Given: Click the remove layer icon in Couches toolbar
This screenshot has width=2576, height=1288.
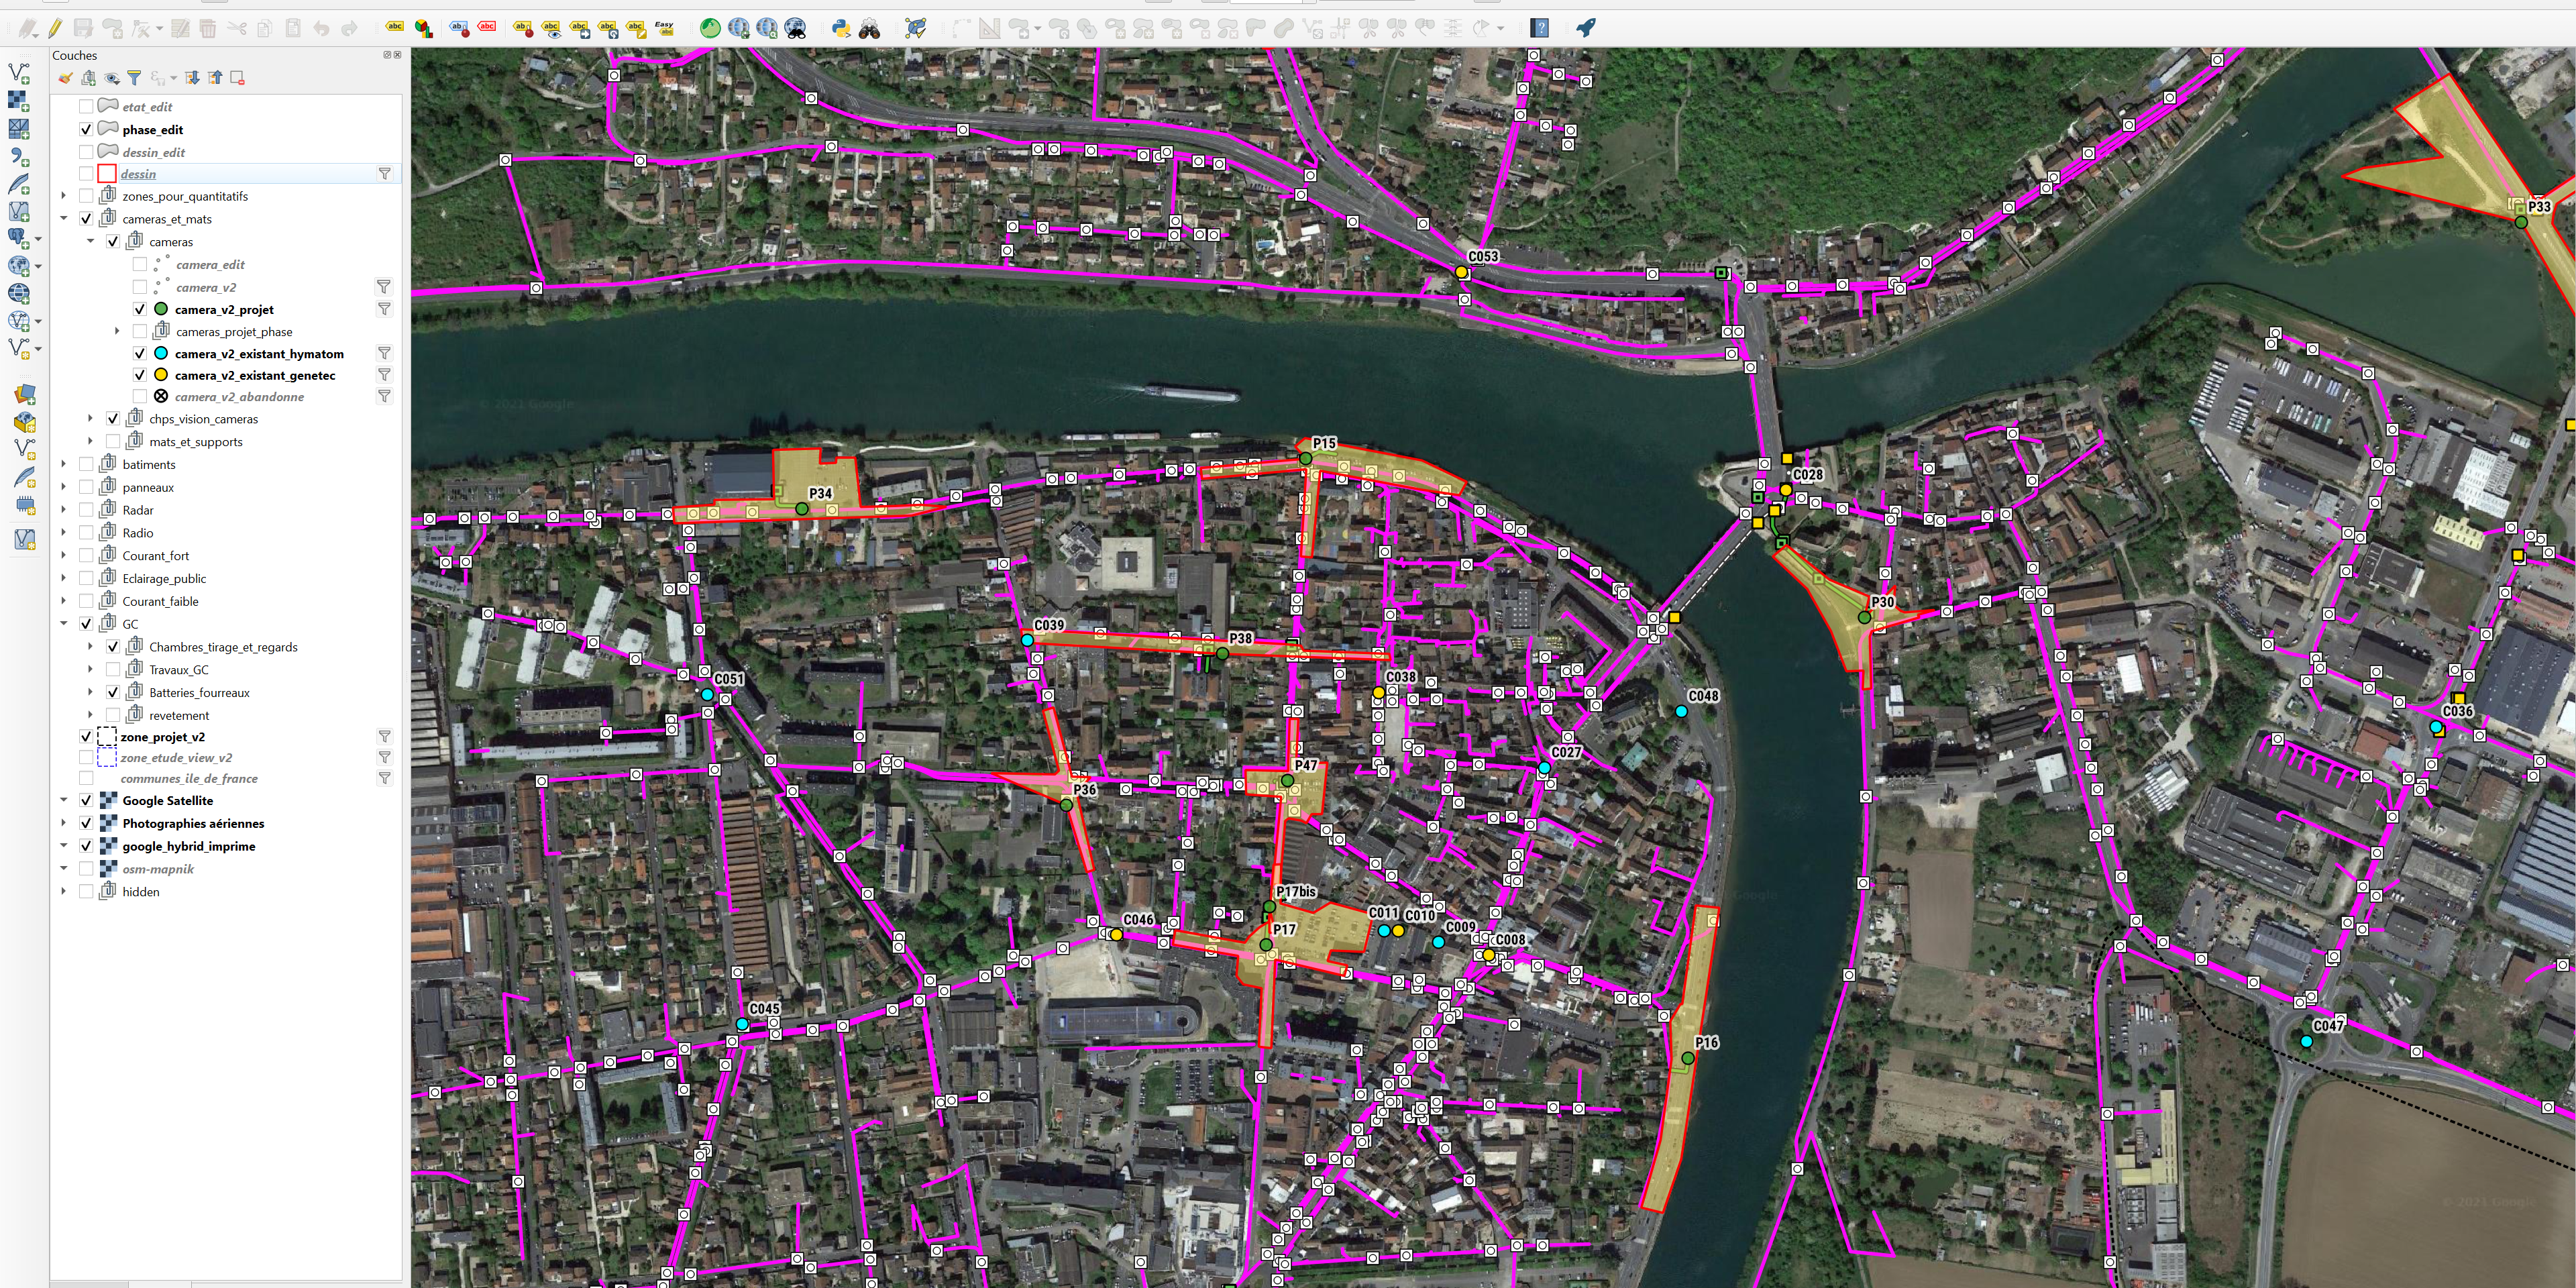Looking at the screenshot, I should [x=237, y=78].
